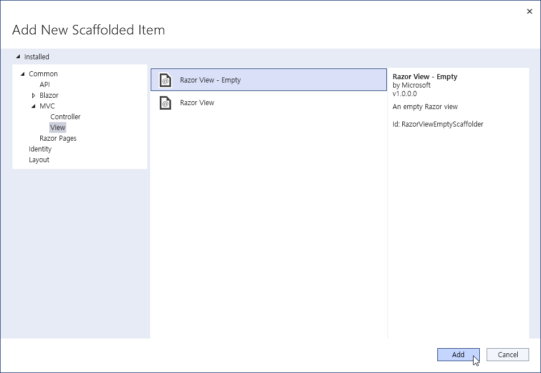This screenshot has height=373, width=541.
Task: Collapse the Common node arrow
Action: pos(23,74)
